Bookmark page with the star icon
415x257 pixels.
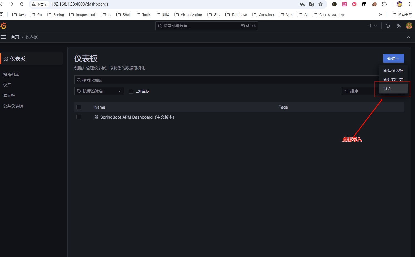pyautogui.click(x=320, y=4)
